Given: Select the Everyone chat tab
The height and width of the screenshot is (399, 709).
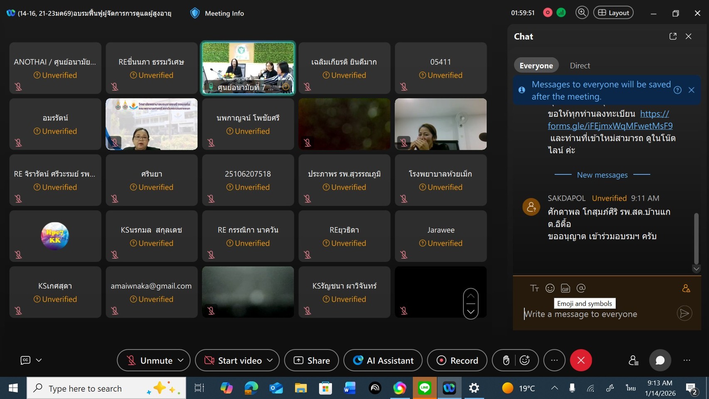Looking at the screenshot, I should (536, 66).
